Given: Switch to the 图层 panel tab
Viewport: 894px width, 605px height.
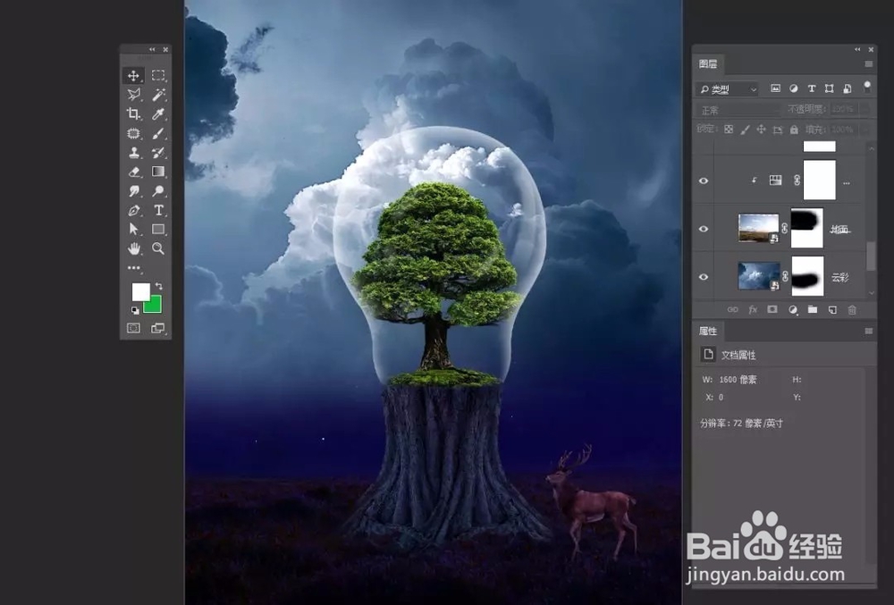Looking at the screenshot, I should (708, 63).
